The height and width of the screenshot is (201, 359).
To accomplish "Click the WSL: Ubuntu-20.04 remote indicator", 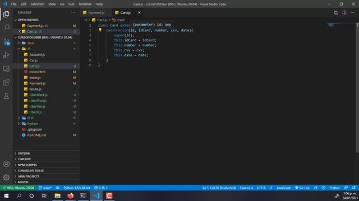I will click(19, 188).
